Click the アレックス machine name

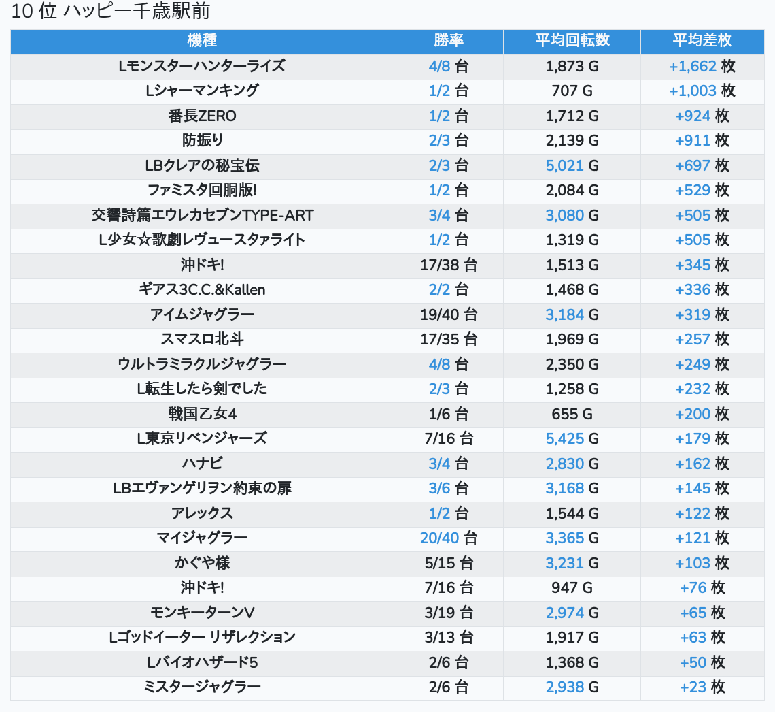pyautogui.click(x=202, y=514)
